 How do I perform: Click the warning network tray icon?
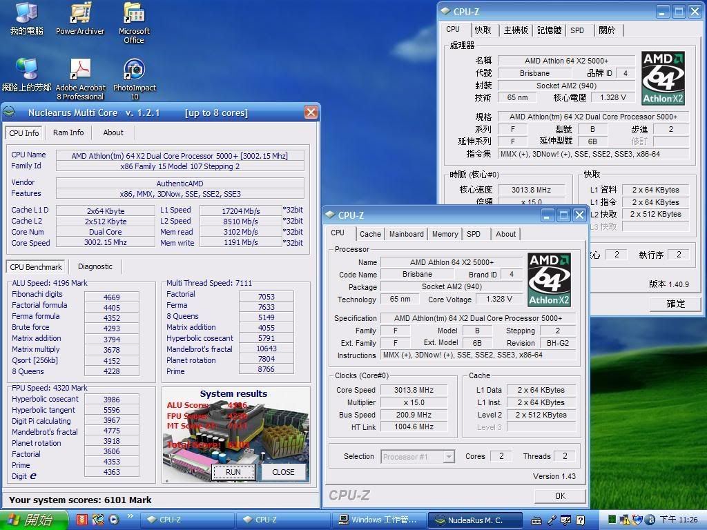coord(625,520)
